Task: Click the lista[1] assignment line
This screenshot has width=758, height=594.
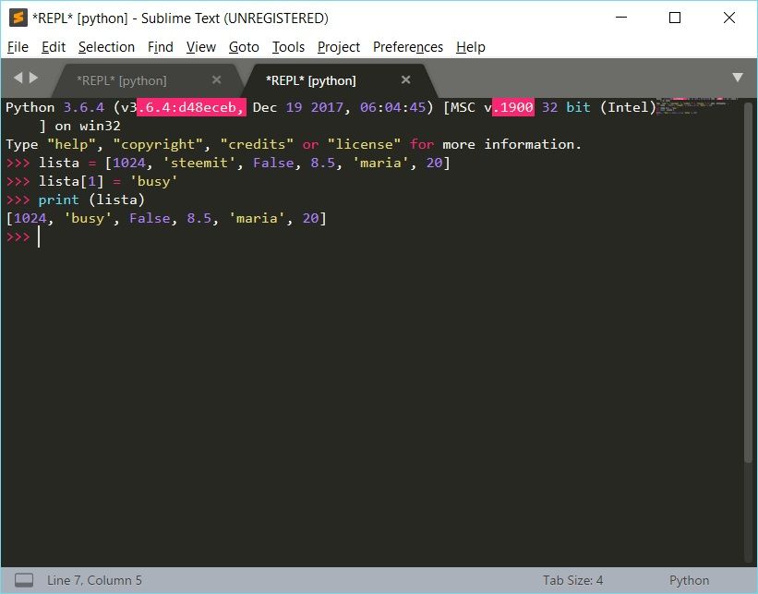Action: (91, 181)
